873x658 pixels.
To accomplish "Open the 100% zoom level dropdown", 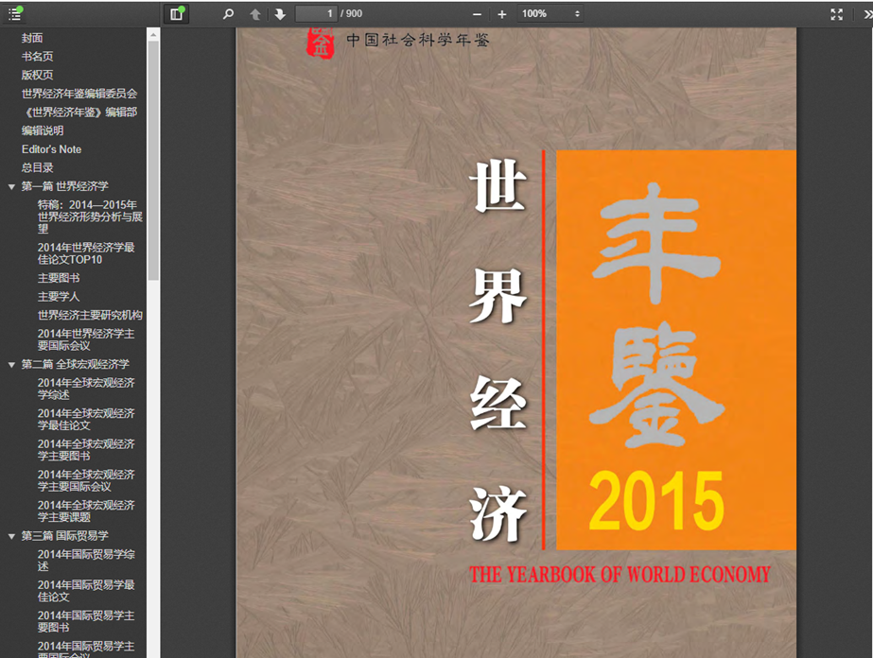I will tap(550, 13).
